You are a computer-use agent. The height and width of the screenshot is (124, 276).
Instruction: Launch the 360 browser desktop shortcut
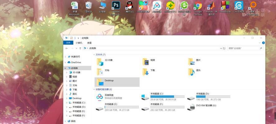coord(184,8)
